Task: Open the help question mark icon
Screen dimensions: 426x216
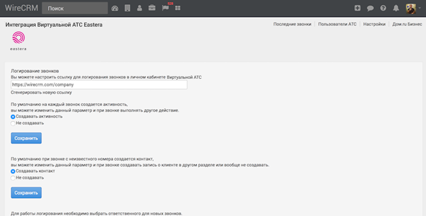Action: [x=383, y=8]
